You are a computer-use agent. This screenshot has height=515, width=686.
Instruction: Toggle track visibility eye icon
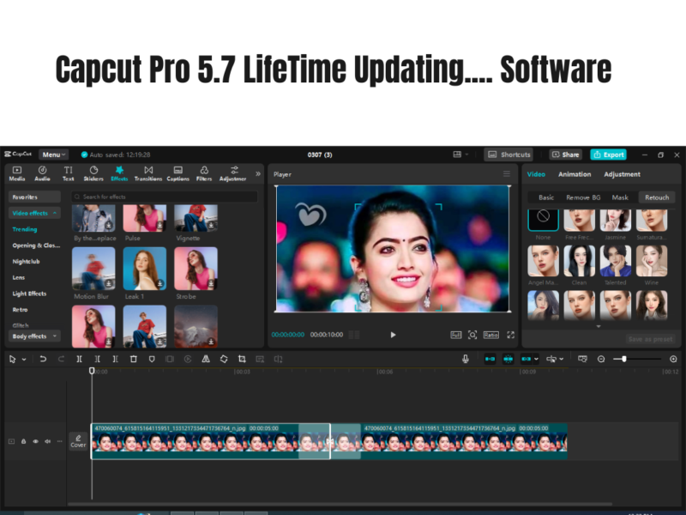pos(35,441)
